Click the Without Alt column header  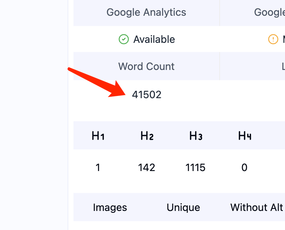coord(257,207)
